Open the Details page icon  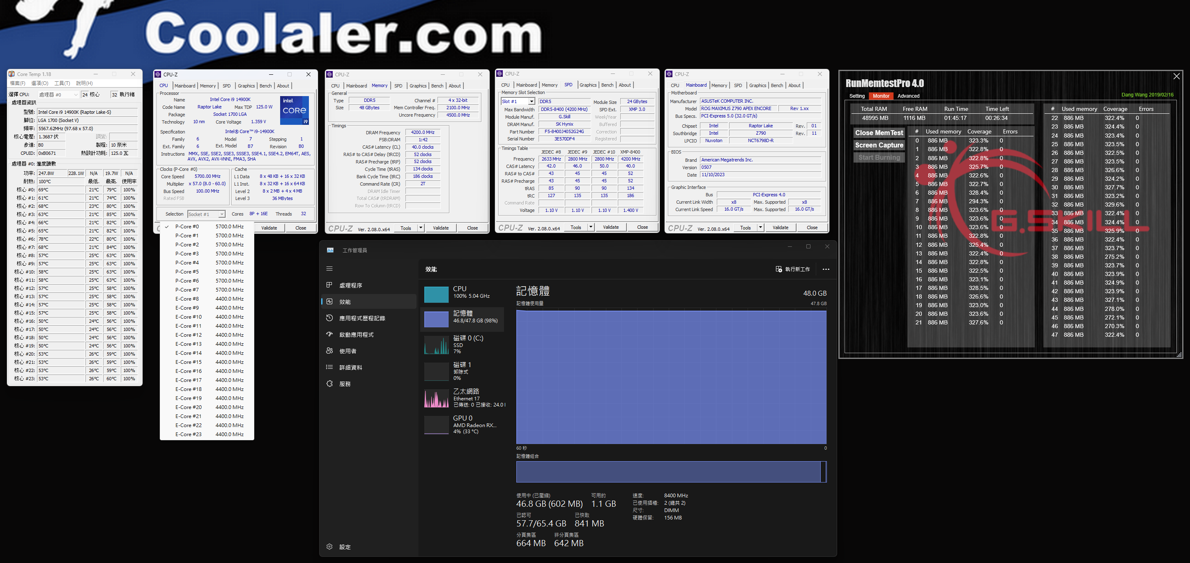click(329, 367)
